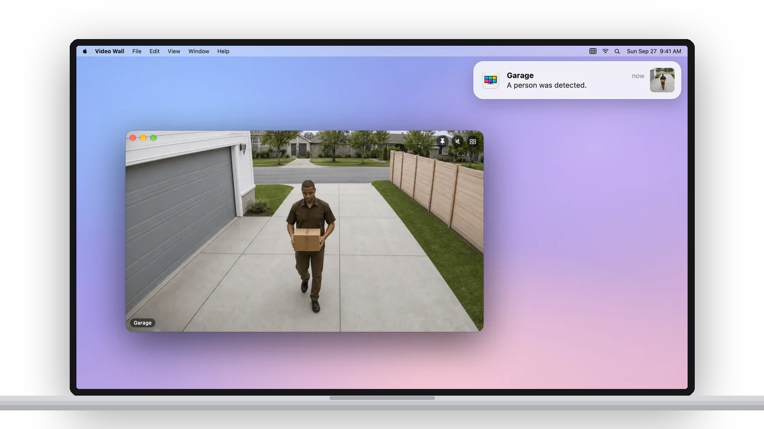
Task: Pin the Garage camera window
Action: tap(443, 142)
